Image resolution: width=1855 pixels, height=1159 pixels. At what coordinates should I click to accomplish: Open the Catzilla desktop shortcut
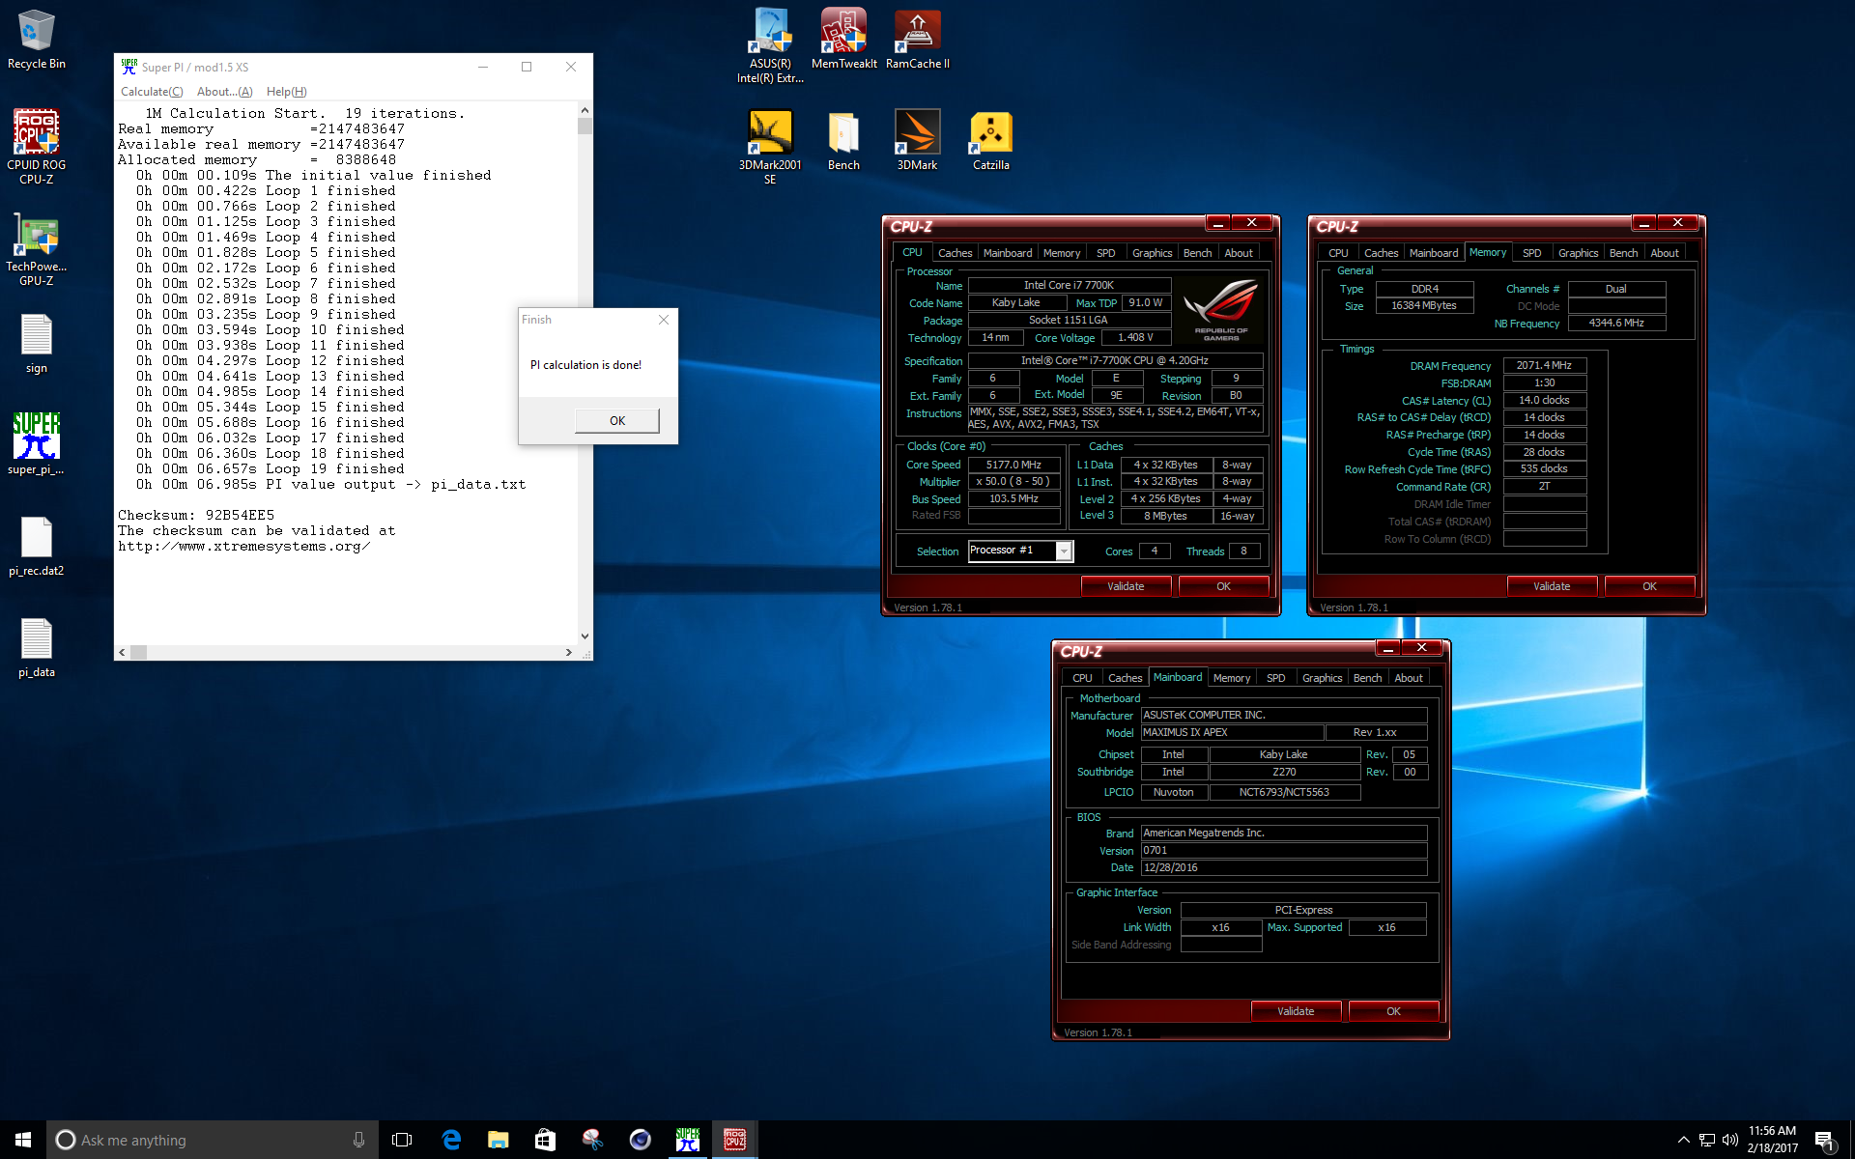(990, 141)
